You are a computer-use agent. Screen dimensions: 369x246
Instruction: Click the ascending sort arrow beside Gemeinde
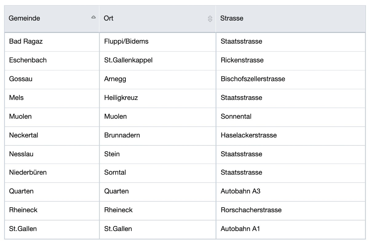93,18
